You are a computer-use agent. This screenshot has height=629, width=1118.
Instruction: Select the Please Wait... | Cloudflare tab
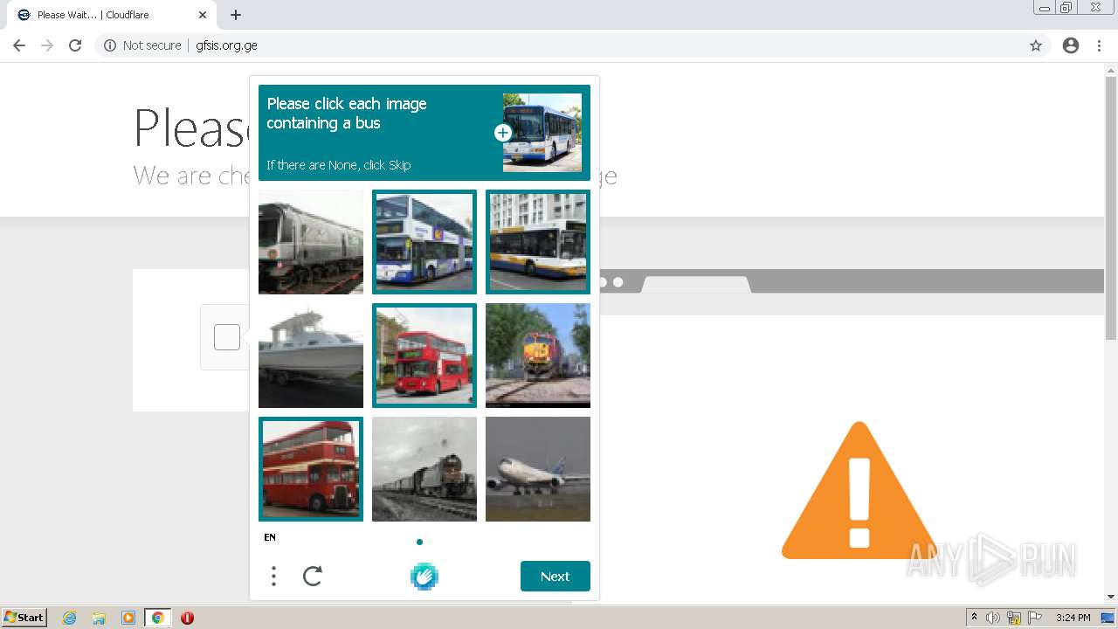[x=111, y=15]
